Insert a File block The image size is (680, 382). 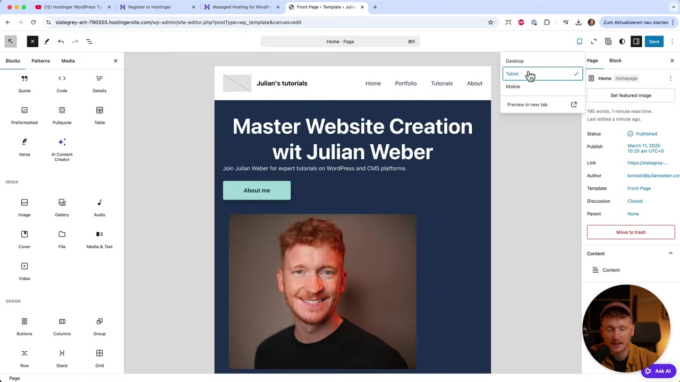(x=62, y=239)
